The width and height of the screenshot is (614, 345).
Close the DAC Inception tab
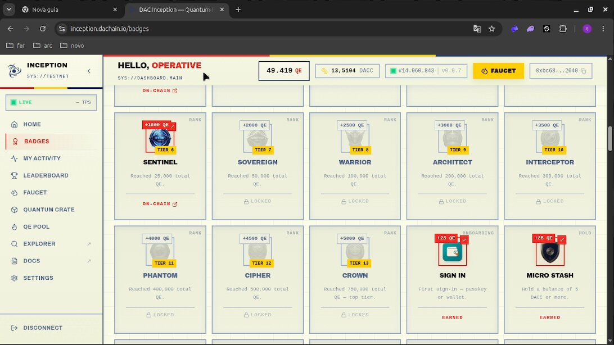pos(222,10)
